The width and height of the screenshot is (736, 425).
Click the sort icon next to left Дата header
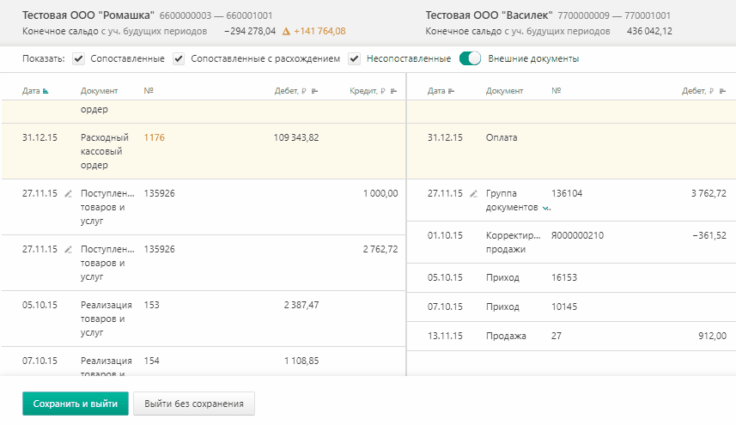coord(46,91)
